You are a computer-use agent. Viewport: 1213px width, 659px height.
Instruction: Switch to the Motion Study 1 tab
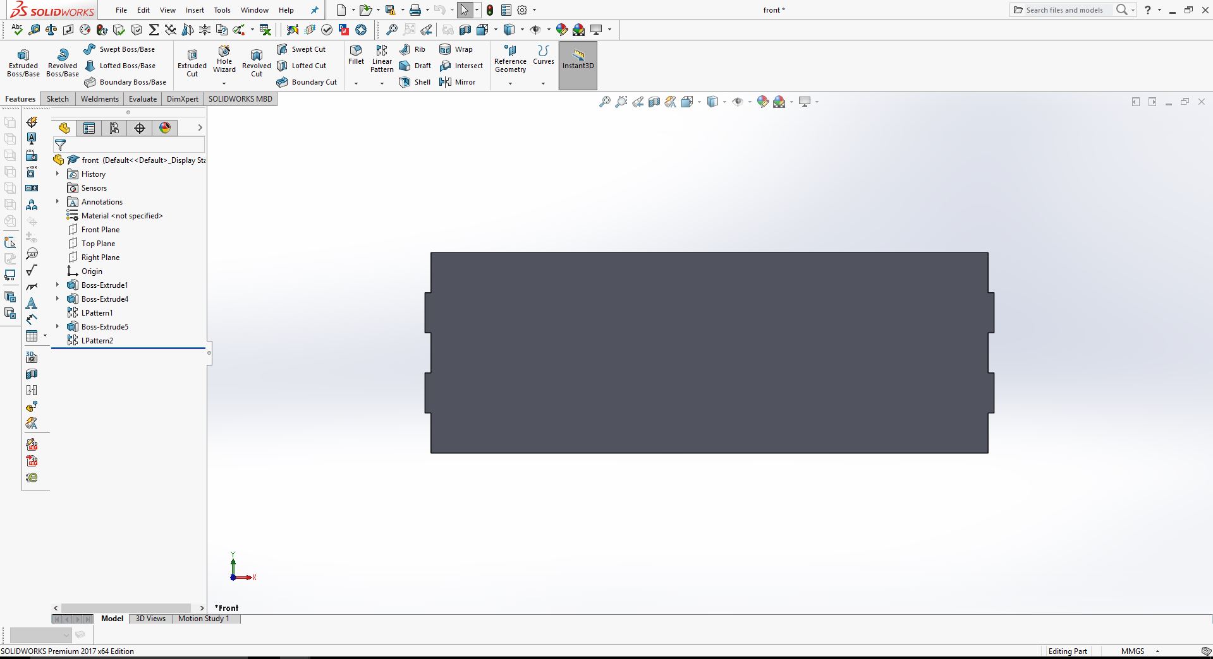point(204,619)
